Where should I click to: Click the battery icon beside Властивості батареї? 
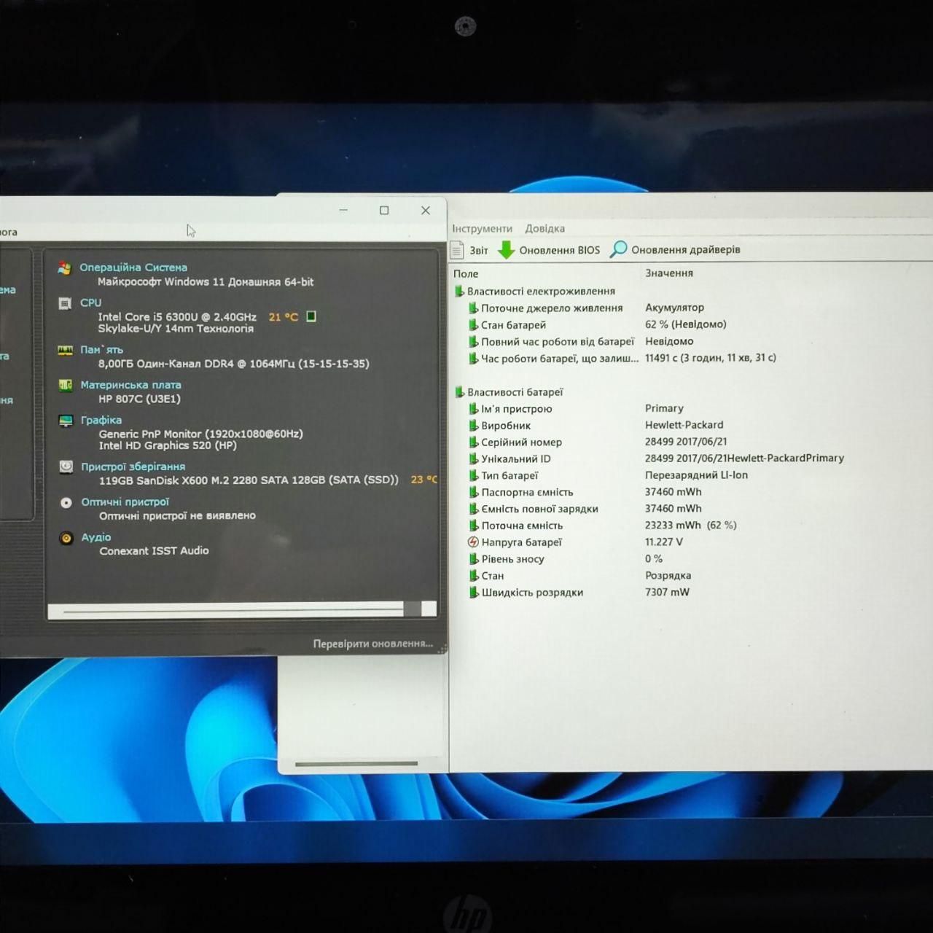point(459,392)
